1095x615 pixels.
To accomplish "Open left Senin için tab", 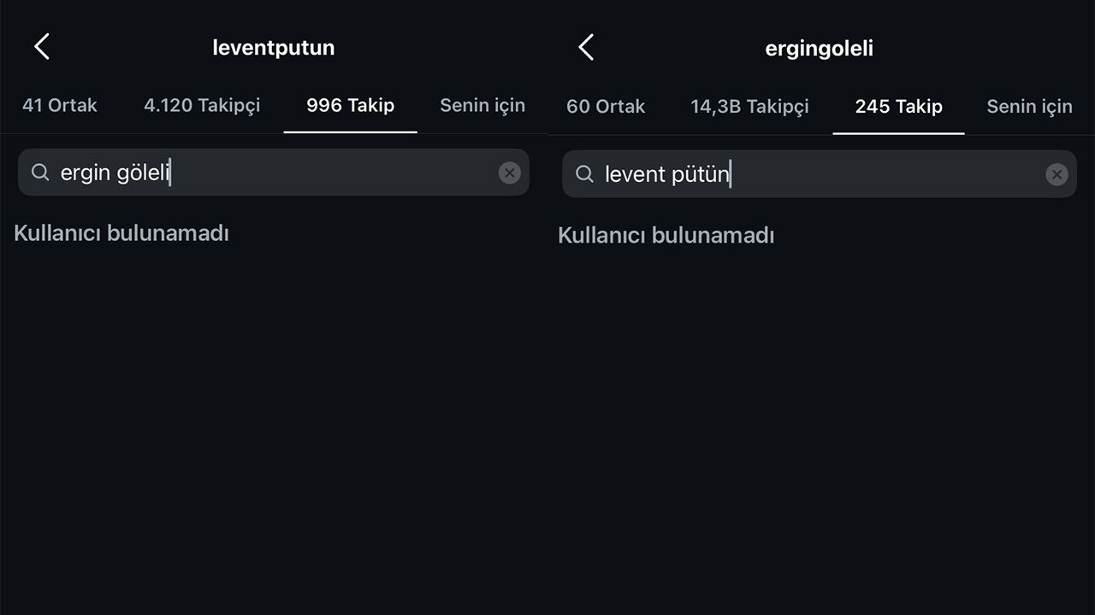I will click(x=482, y=105).
